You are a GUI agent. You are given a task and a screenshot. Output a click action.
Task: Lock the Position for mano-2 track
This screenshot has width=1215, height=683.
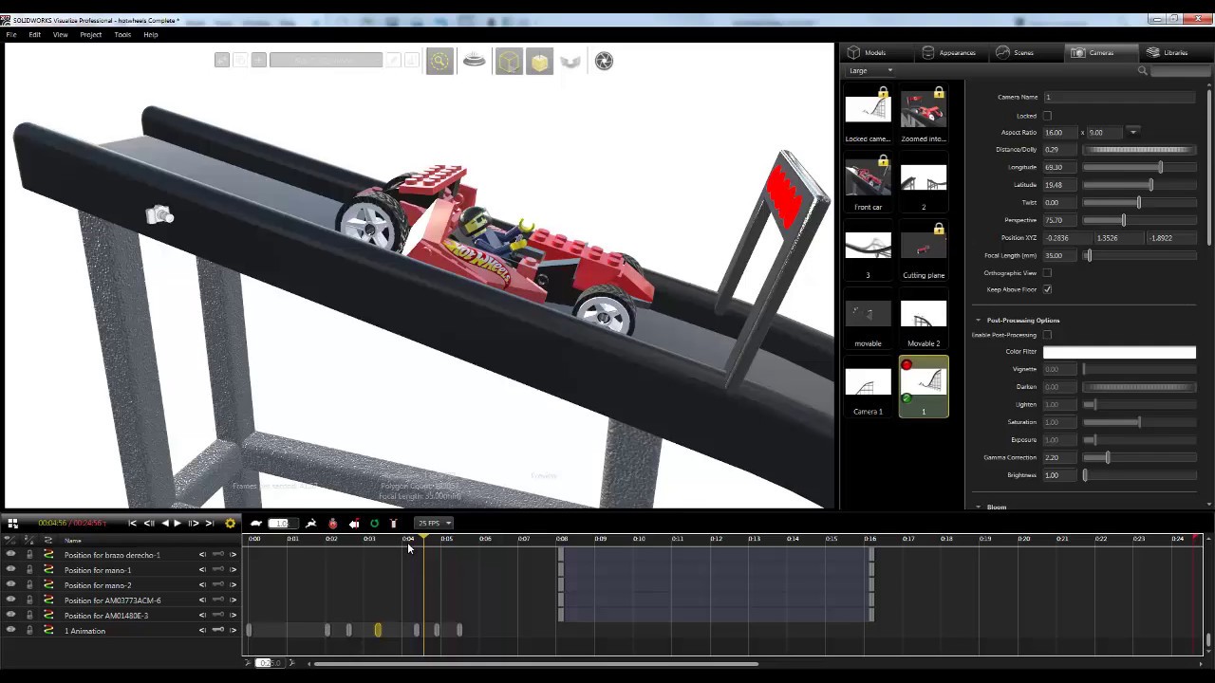click(x=28, y=585)
